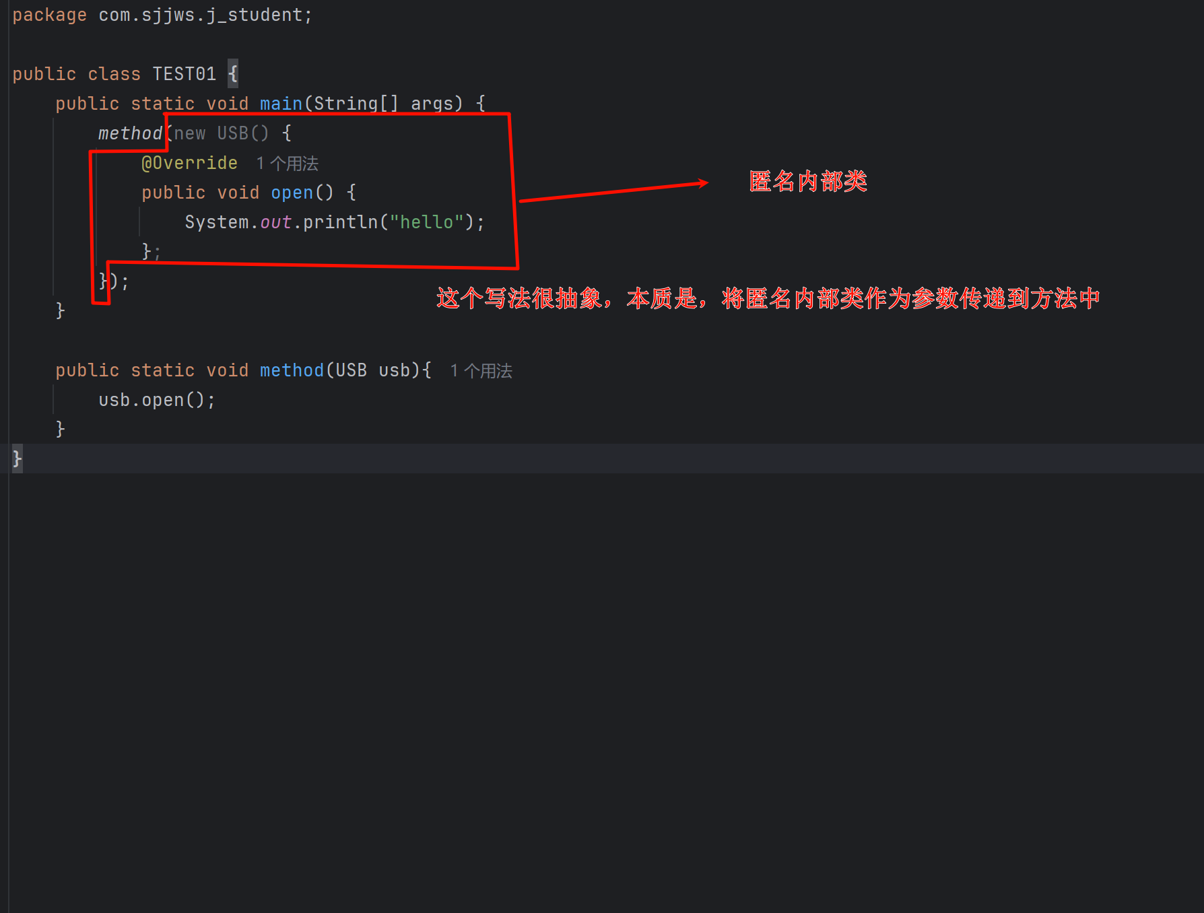Place cursor on the TEST01 class name
Viewport: 1204px width, 913px height.
pyautogui.click(x=184, y=74)
